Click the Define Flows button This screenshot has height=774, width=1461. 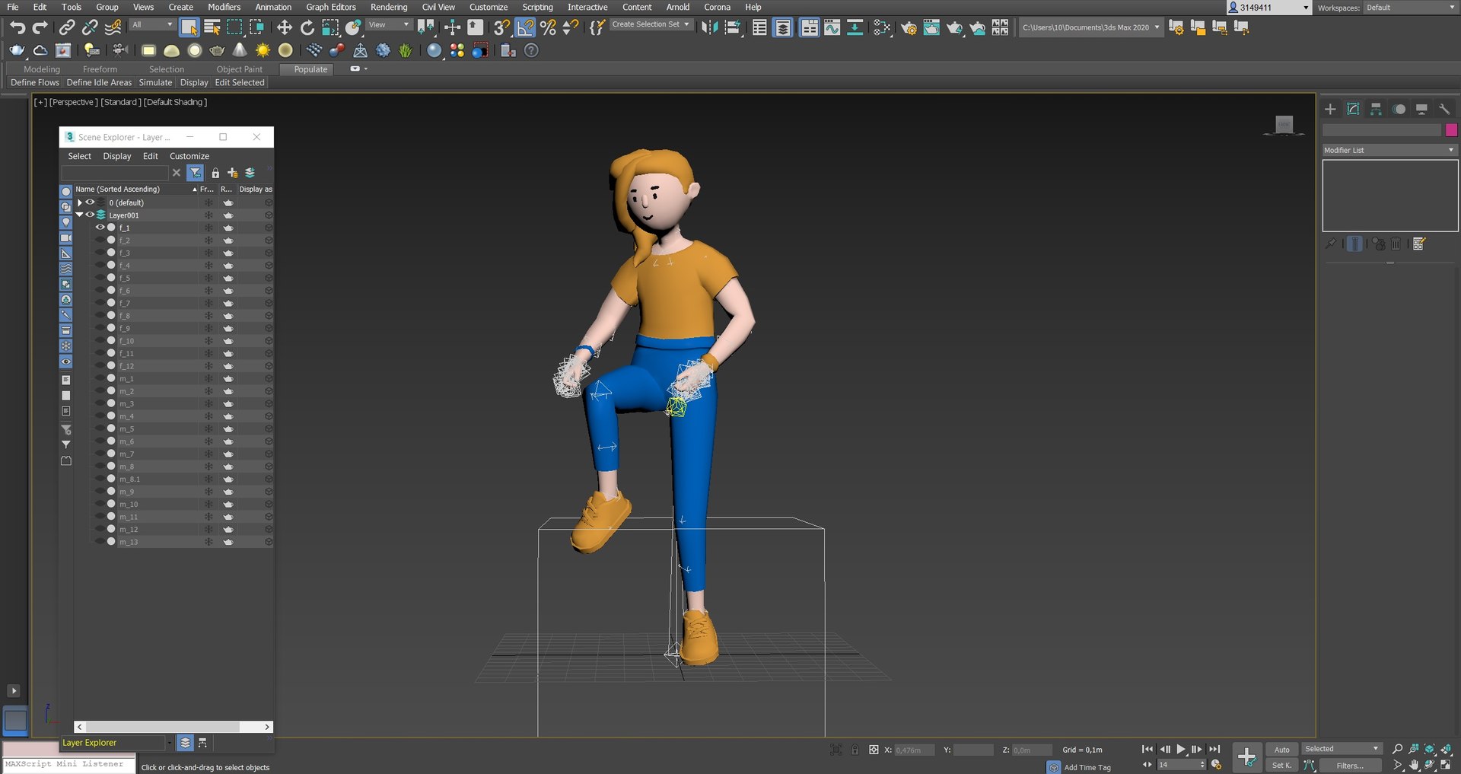34,82
